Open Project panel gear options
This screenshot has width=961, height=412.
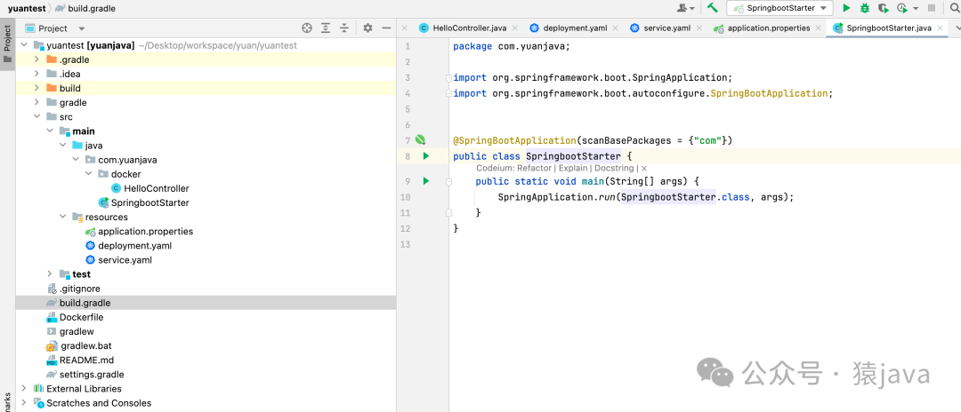[367, 28]
